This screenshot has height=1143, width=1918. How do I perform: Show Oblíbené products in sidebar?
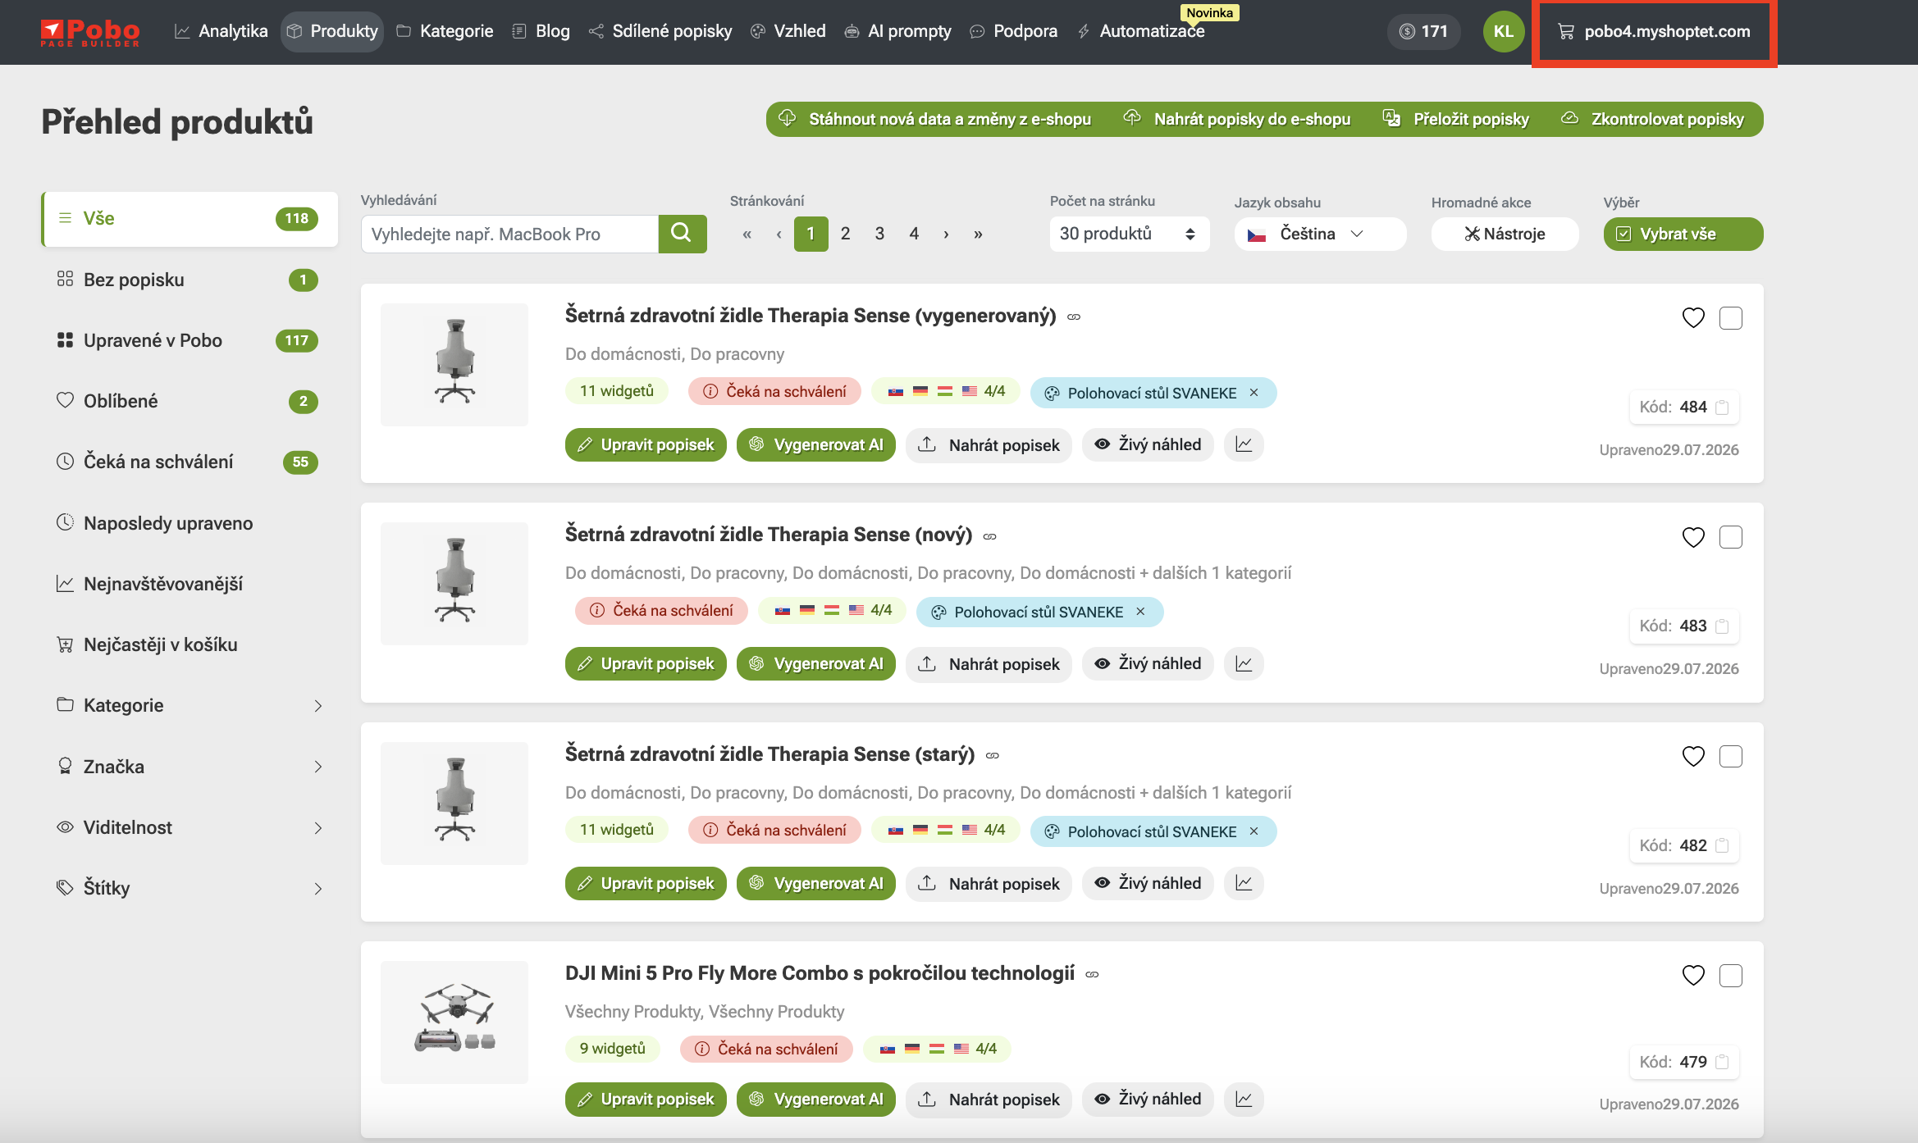click(x=190, y=401)
